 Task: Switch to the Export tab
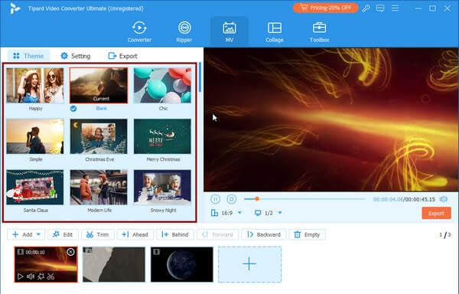(122, 56)
